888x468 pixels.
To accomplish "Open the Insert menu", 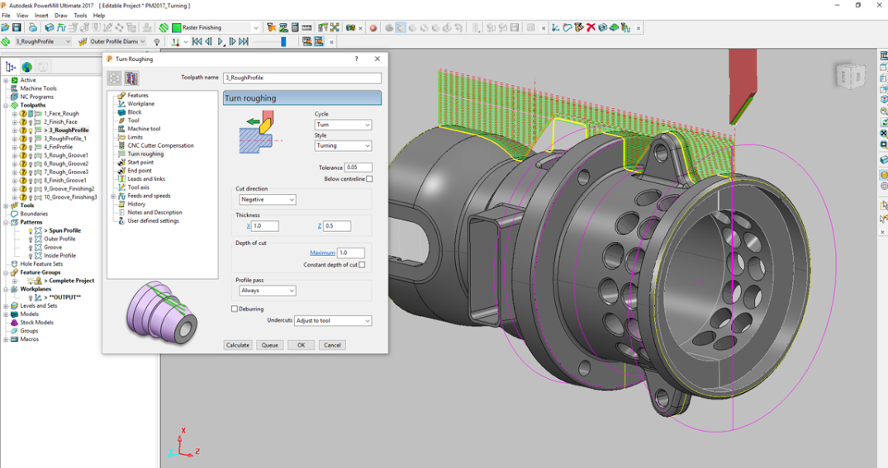I will pos(41,16).
